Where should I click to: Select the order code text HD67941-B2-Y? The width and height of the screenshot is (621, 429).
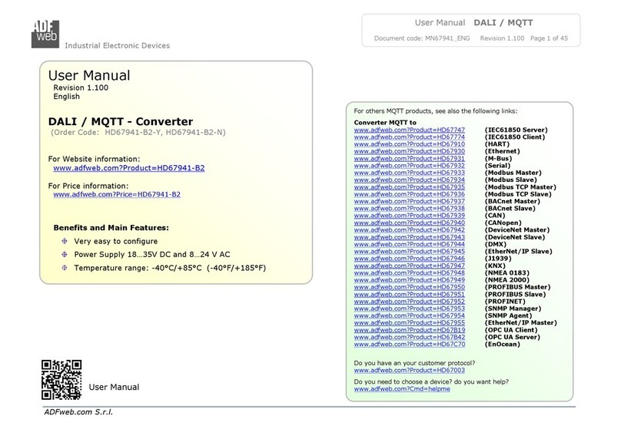point(133,133)
